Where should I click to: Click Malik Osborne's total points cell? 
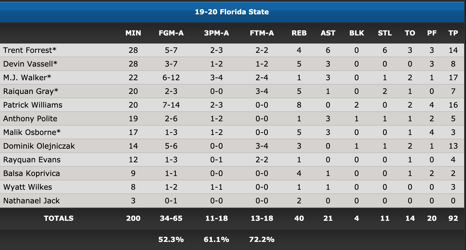[x=453, y=132]
